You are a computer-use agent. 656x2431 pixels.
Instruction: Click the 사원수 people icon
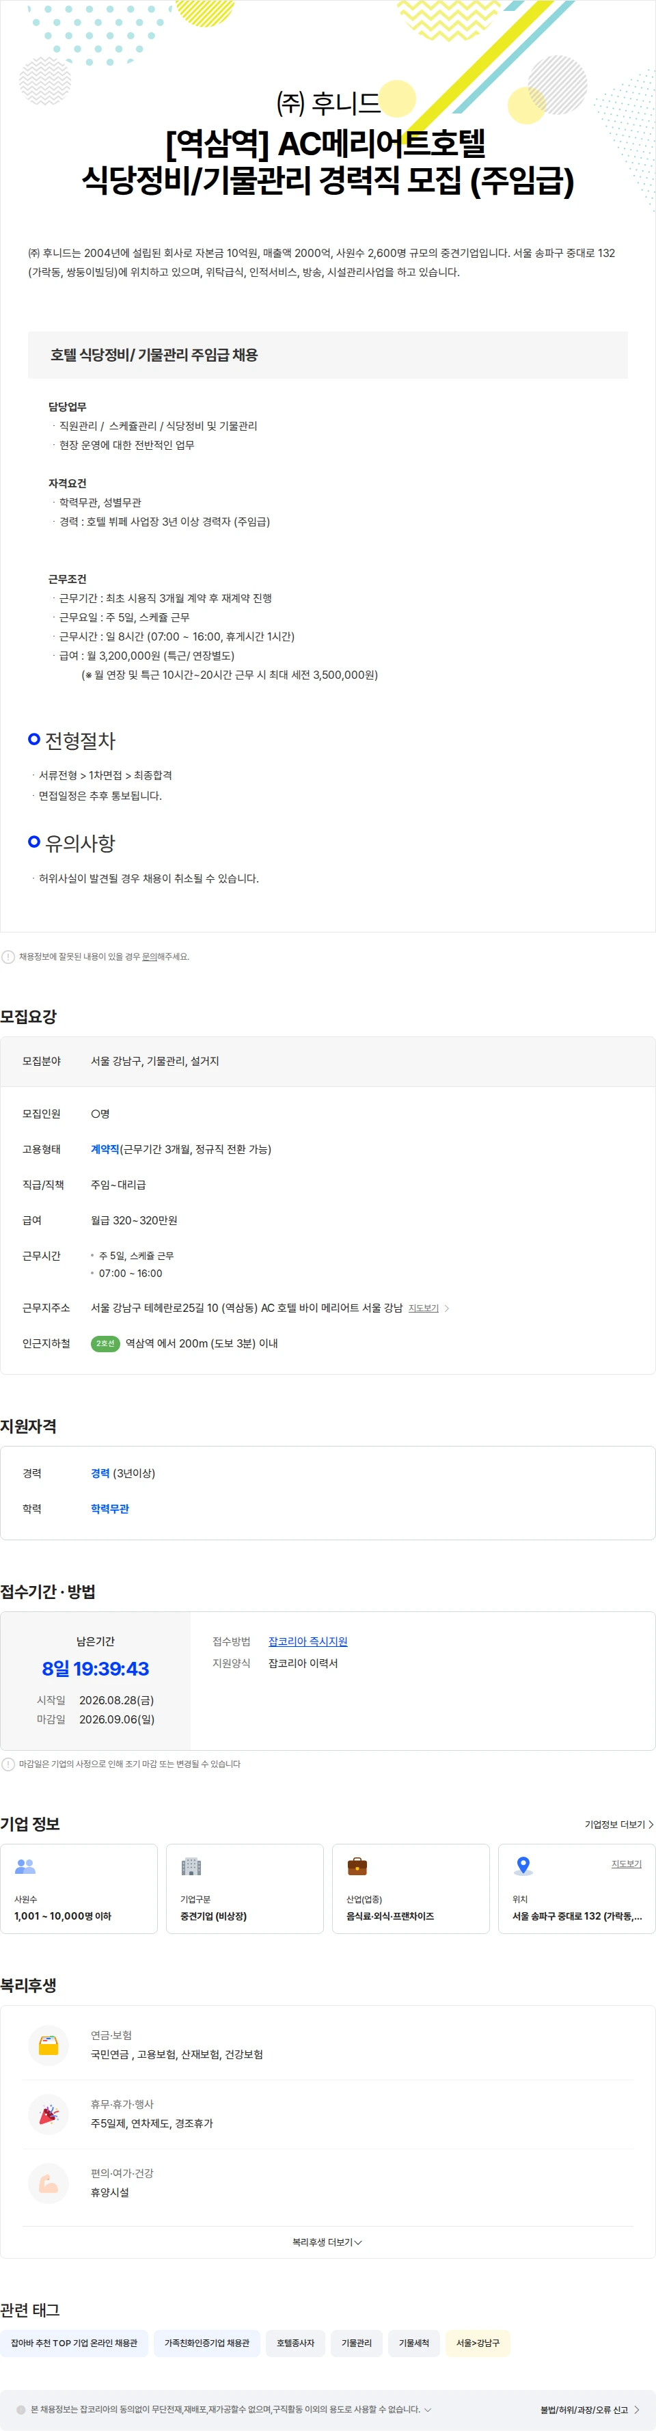[x=25, y=1866]
